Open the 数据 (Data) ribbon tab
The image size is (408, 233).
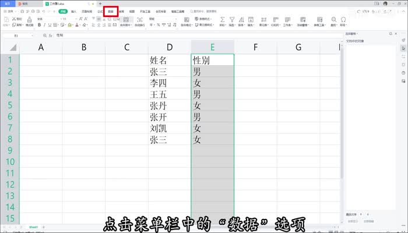[111, 11]
